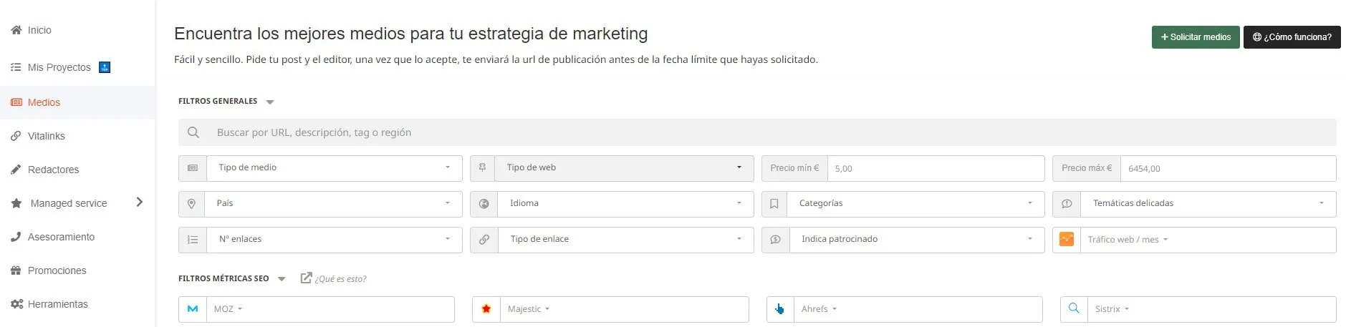The image size is (1346, 327).
Task: Click the location marker icon beside País
Action: [191, 204]
